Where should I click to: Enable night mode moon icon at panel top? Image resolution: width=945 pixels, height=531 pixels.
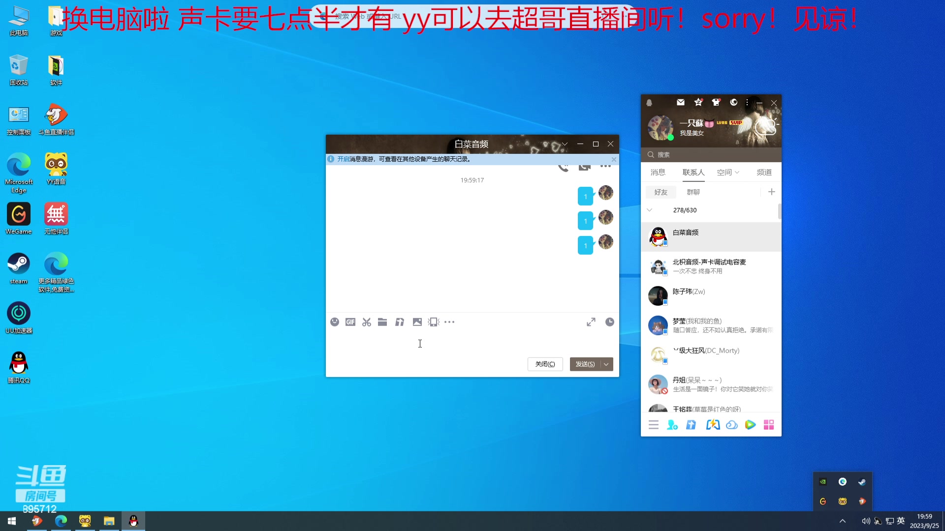(734, 102)
